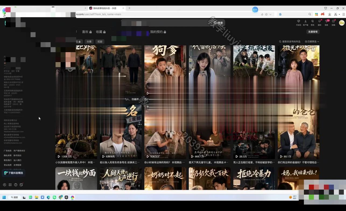Open the video with 506.9万 plays
The width and height of the screenshot is (346, 211).
(165, 132)
